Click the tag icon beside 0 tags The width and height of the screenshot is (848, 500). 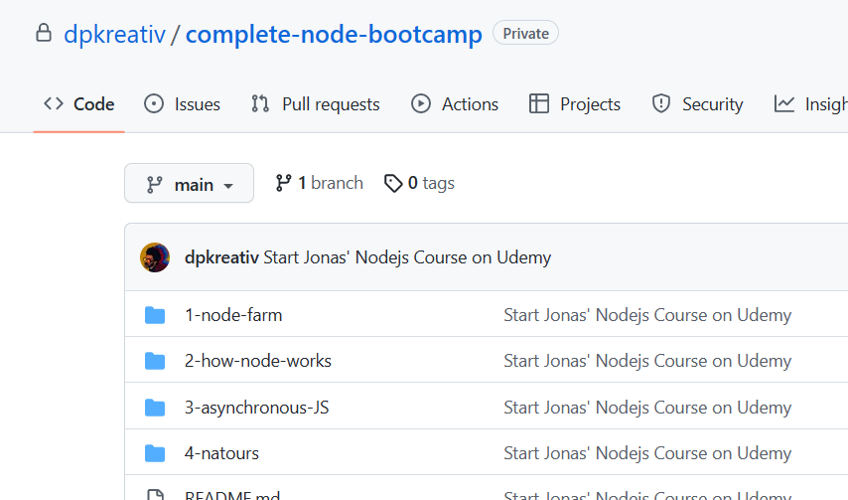pos(393,183)
